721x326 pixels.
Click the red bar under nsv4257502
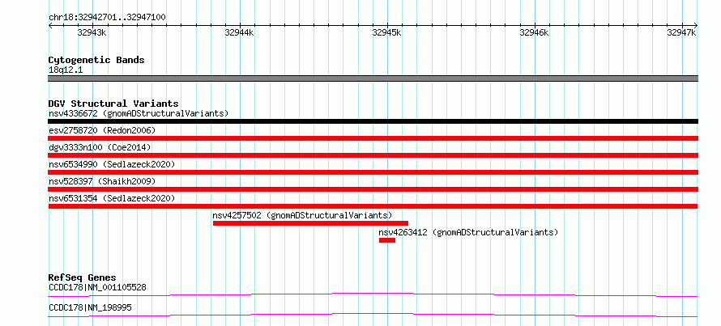310,223
